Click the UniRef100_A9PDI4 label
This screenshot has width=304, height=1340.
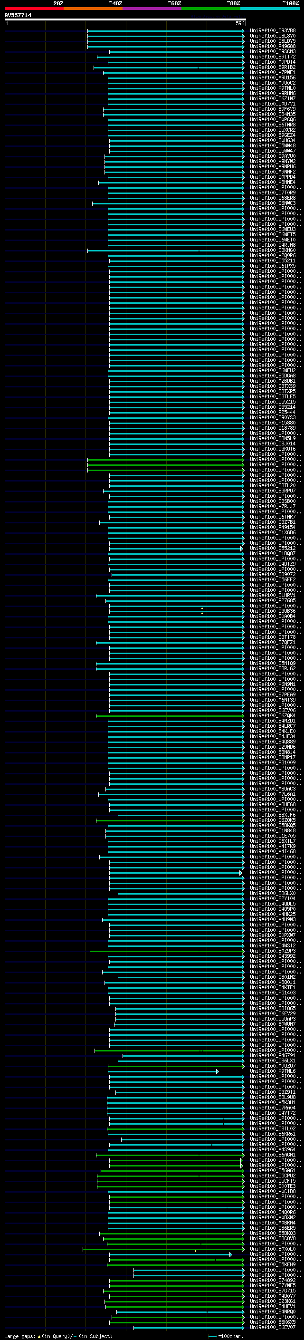(x=273, y=62)
